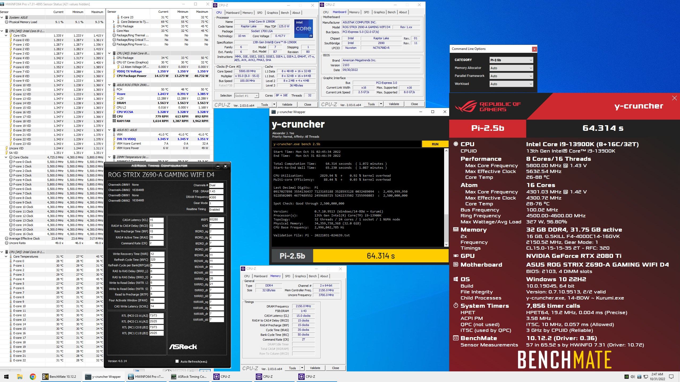Click System Timers clock icon
680x382 pixels.
pyautogui.click(x=456, y=305)
